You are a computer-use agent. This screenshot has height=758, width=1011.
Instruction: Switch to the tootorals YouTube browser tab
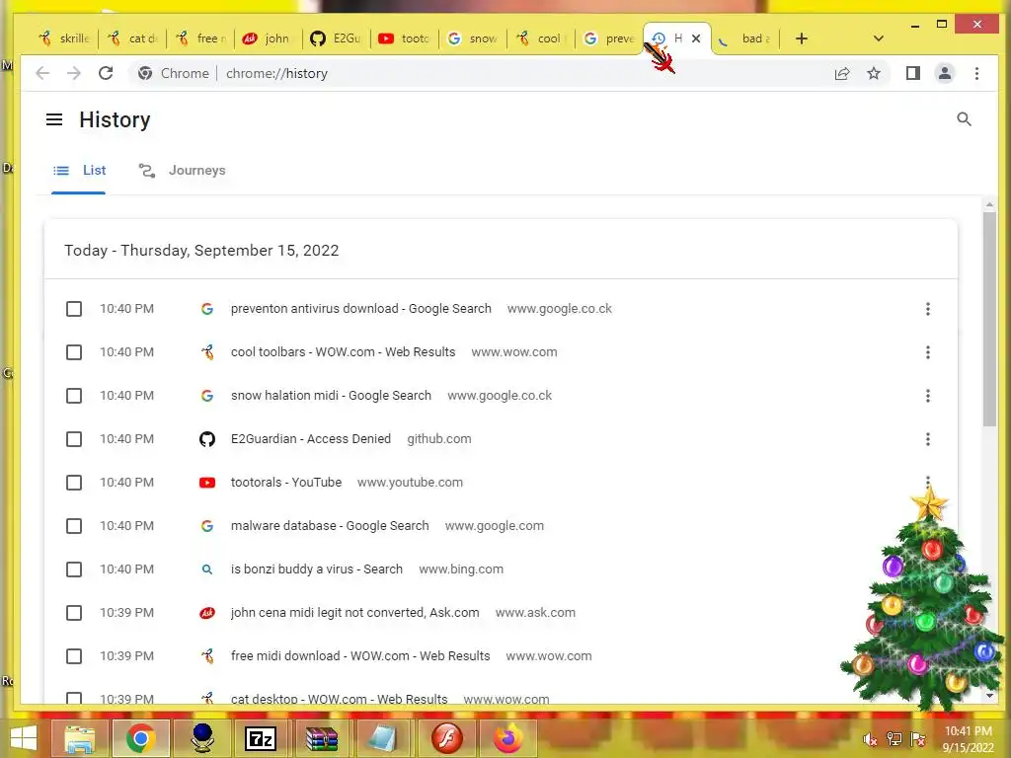[x=404, y=38]
